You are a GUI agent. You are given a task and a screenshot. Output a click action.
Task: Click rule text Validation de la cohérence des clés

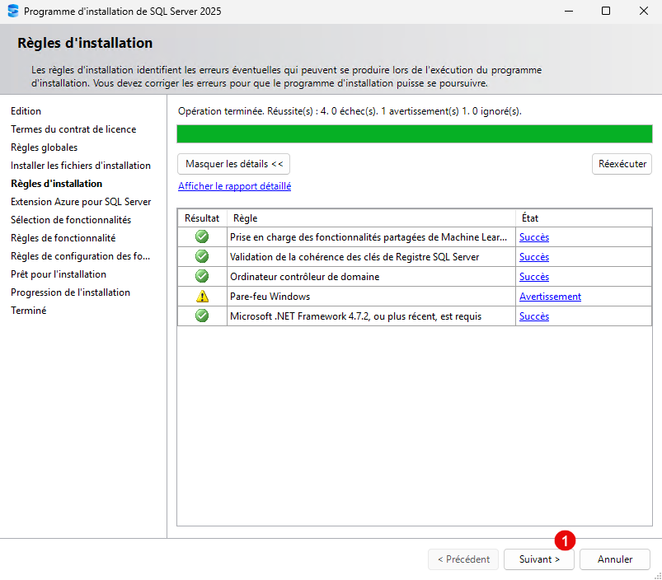point(354,257)
